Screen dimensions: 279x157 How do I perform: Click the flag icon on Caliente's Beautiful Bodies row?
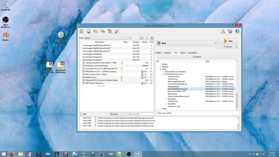tap(122, 63)
